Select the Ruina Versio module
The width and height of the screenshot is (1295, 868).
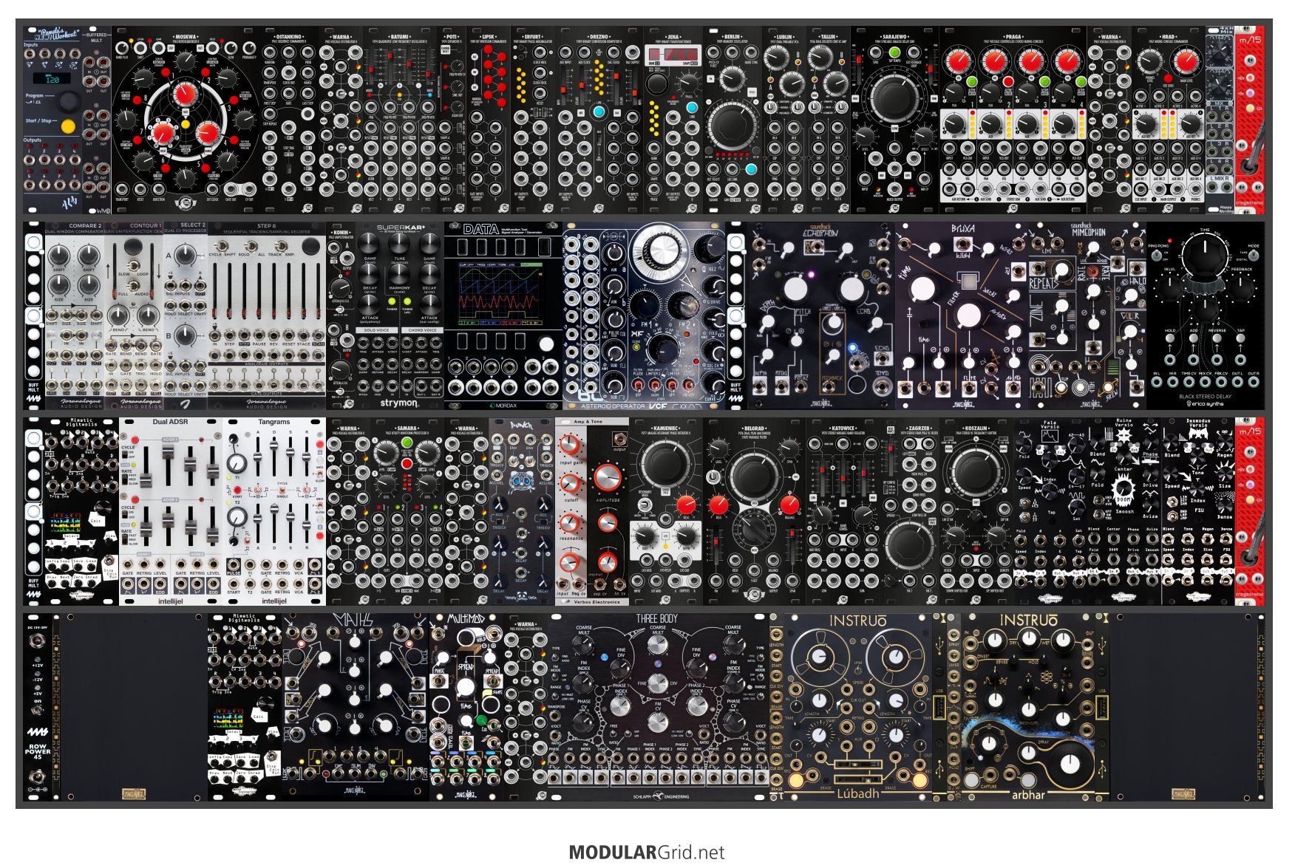pyautogui.click(x=1124, y=511)
